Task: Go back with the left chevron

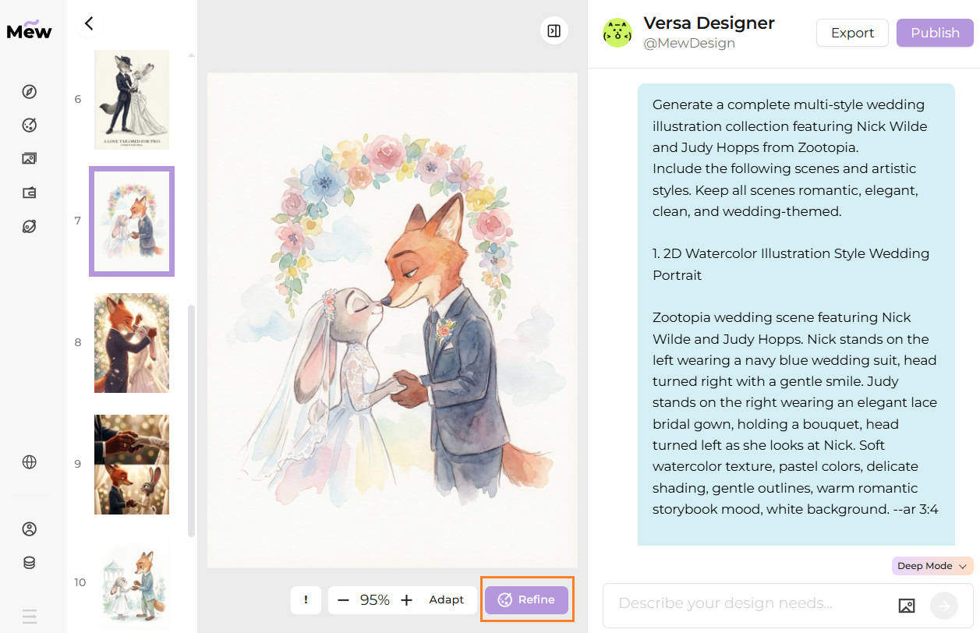Action: 89,23
